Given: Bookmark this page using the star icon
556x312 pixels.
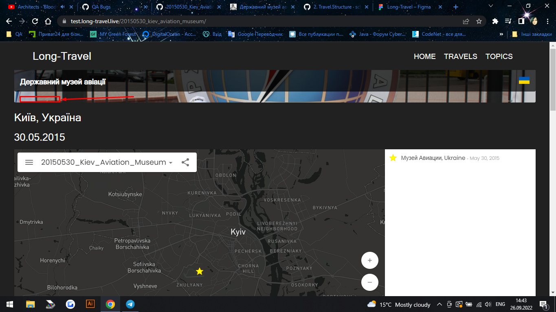Looking at the screenshot, I should (480, 21).
